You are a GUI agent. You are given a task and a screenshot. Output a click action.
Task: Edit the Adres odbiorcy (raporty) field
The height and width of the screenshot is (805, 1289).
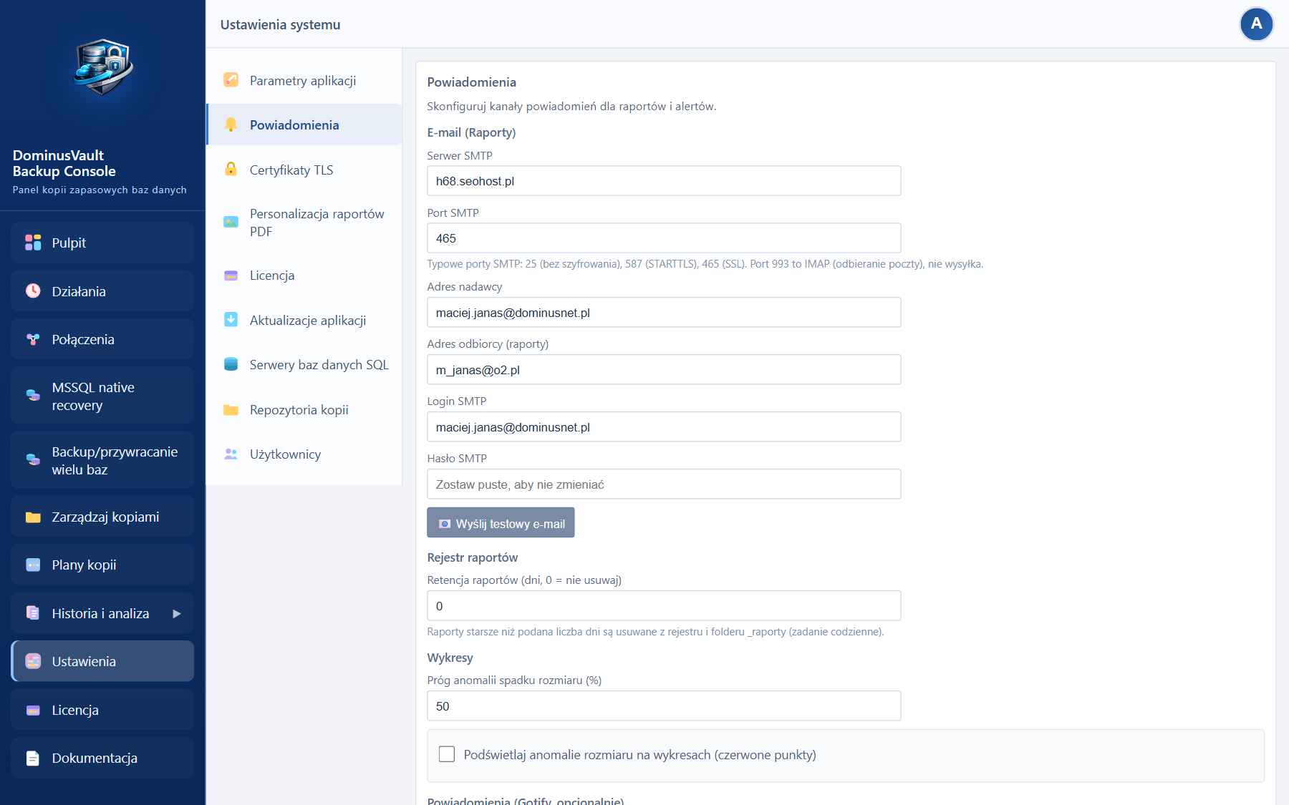pos(664,370)
